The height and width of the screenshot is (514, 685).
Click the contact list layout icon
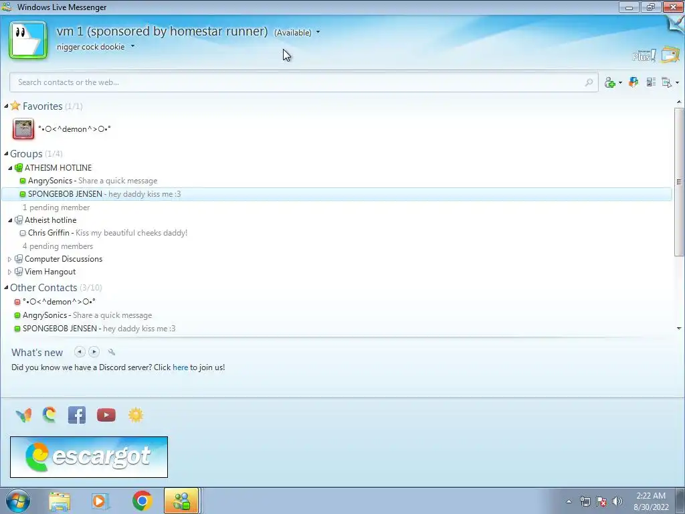coord(651,82)
